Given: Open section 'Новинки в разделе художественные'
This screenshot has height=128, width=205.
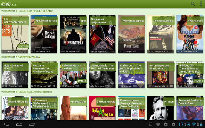Looking at the screenshot, I should (x=27, y=92).
